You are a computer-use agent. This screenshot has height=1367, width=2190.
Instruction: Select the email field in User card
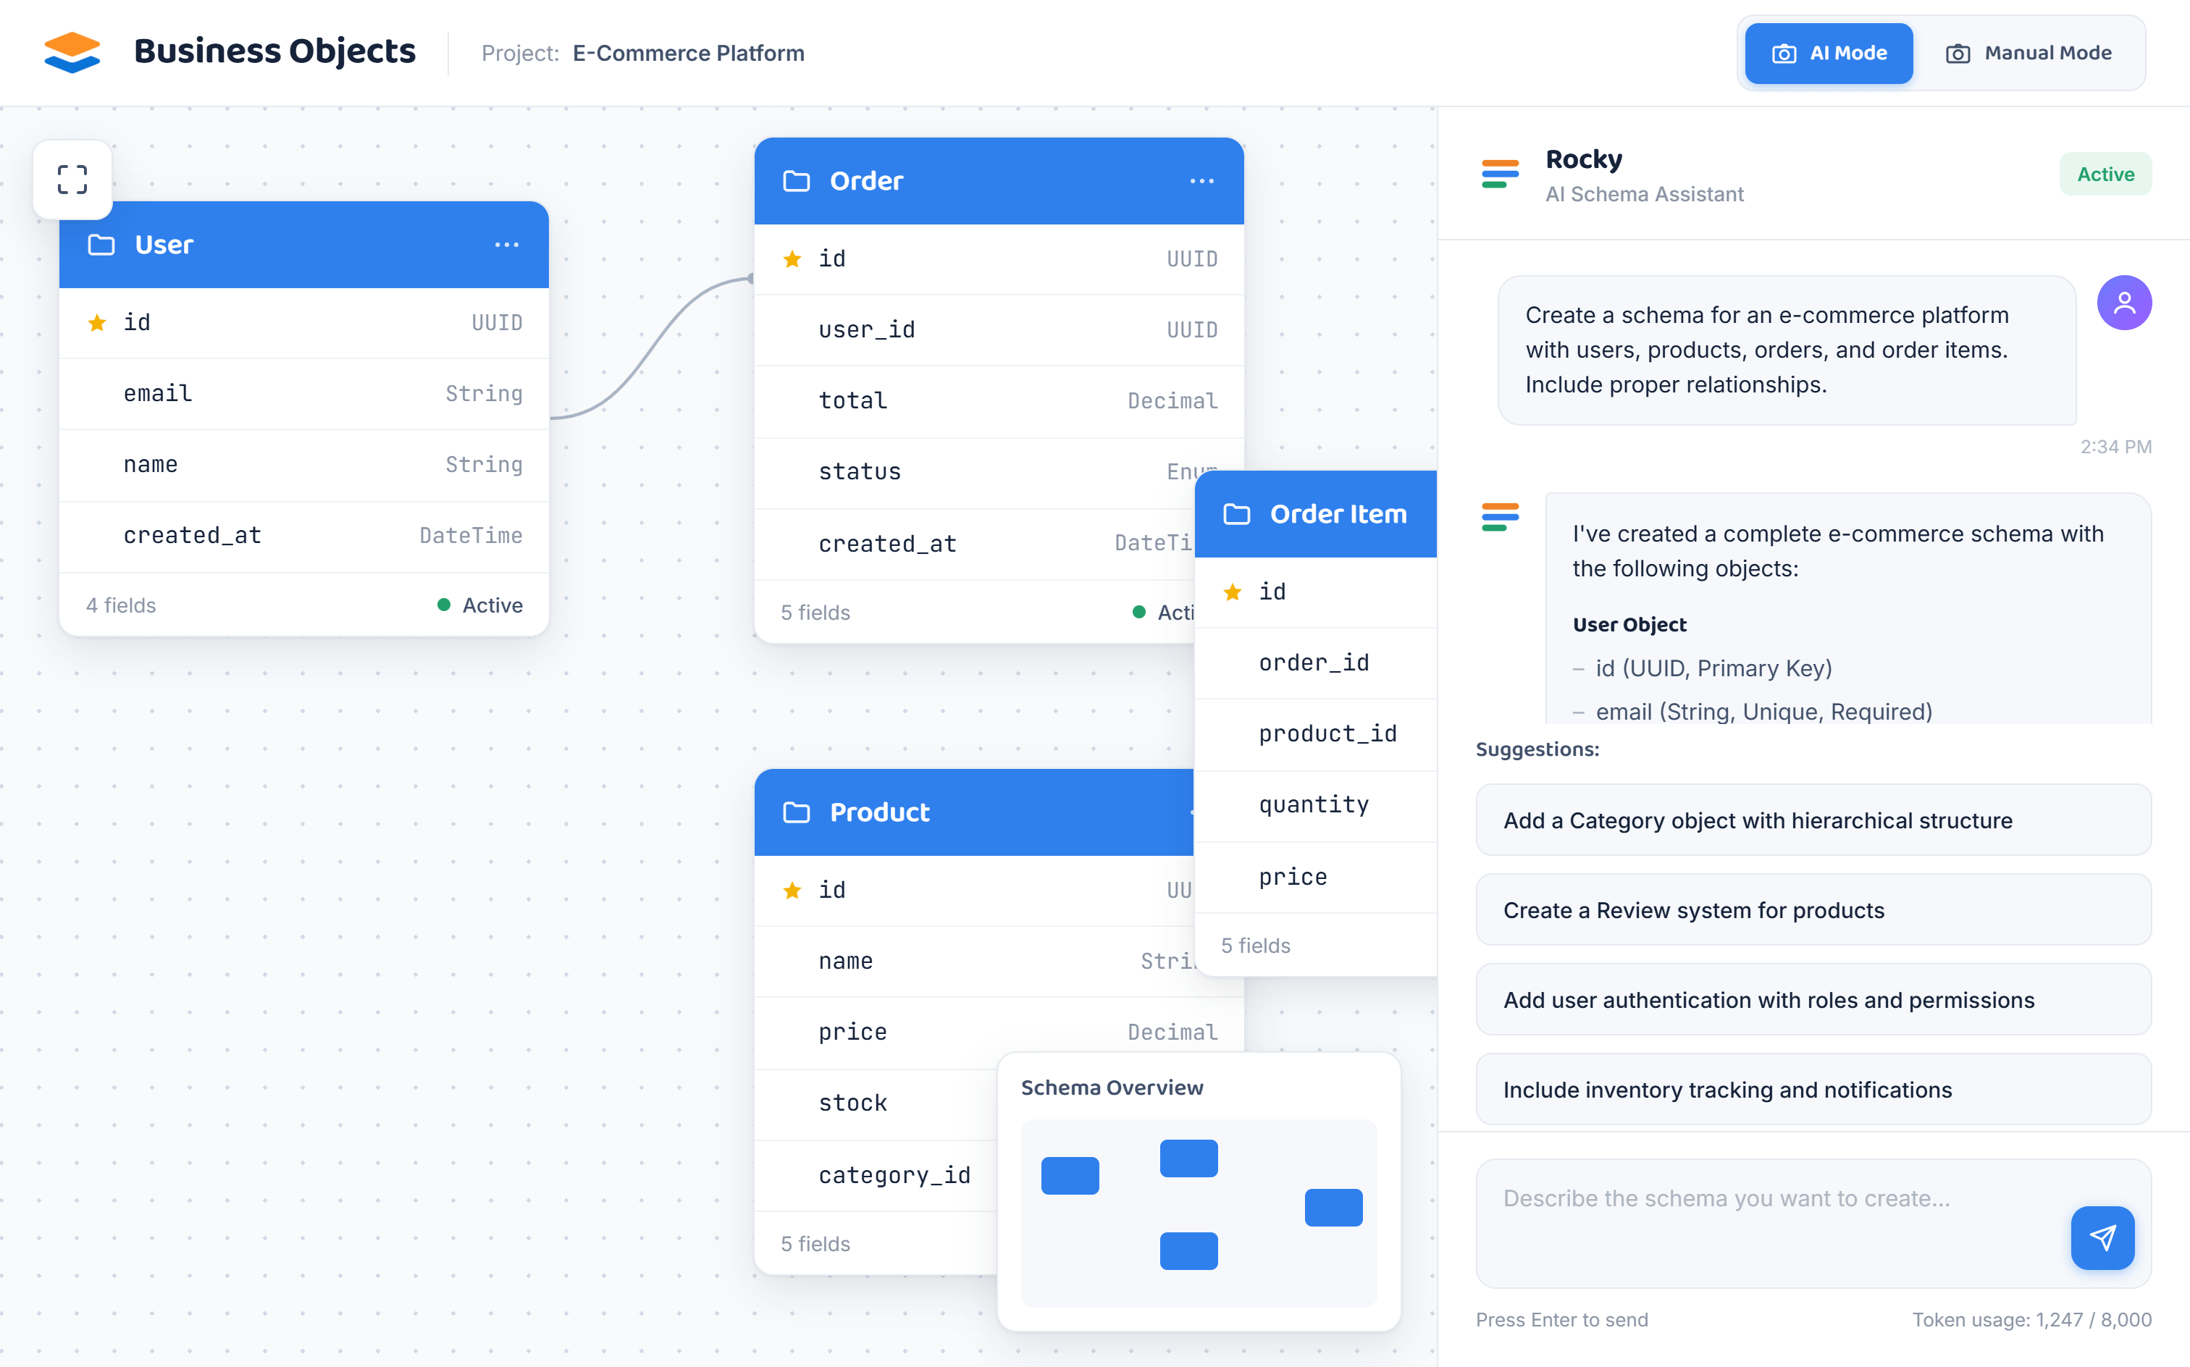304,393
